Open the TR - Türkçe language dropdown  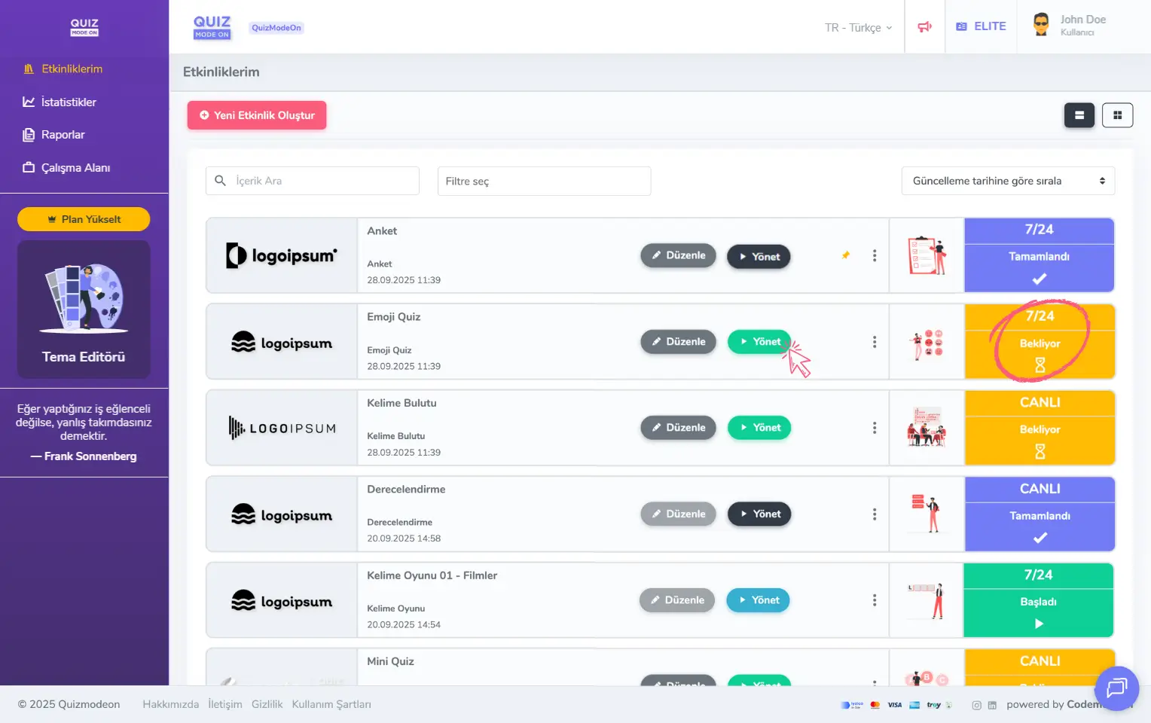click(x=858, y=28)
